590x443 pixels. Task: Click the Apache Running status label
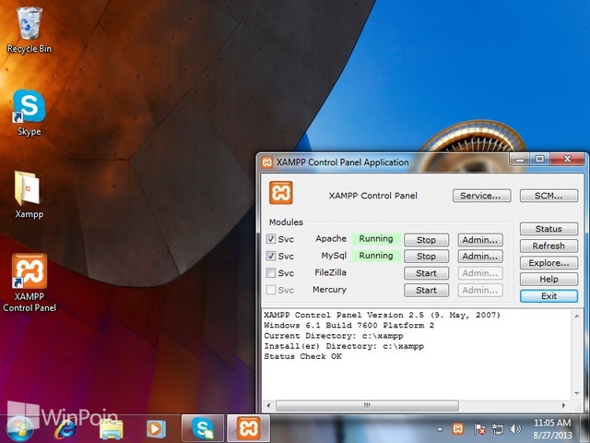376,239
